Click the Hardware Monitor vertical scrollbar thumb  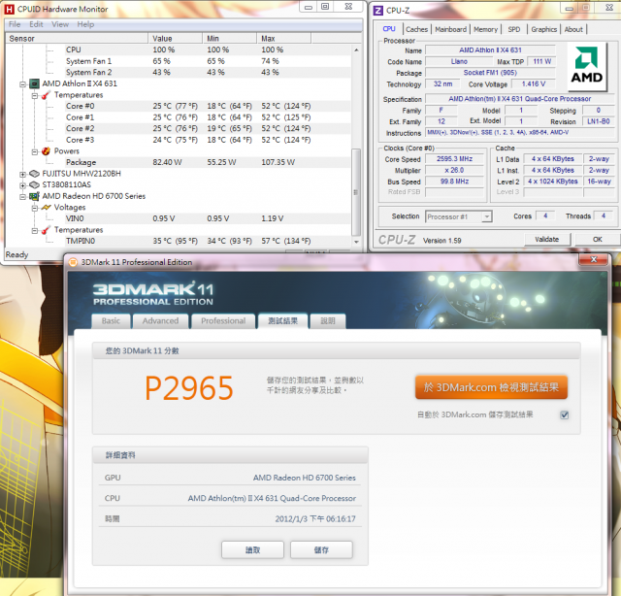pyautogui.click(x=356, y=192)
